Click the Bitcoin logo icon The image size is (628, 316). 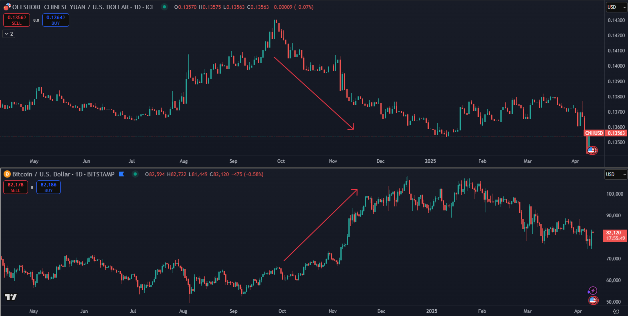click(x=7, y=174)
